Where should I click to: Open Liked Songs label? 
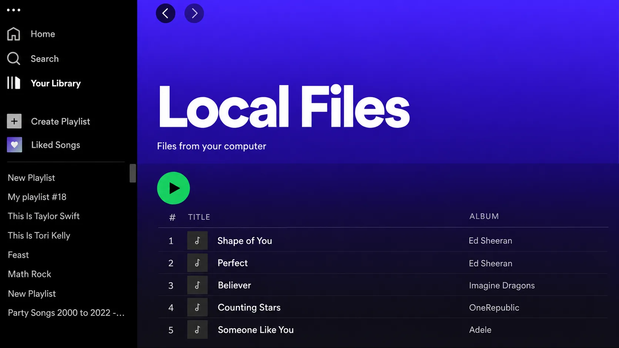pyautogui.click(x=56, y=145)
